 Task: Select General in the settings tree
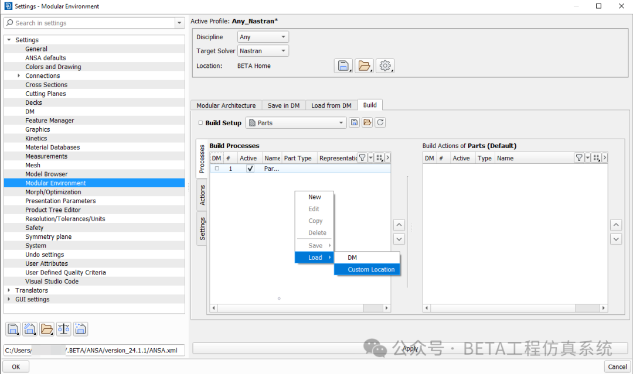pos(36,49)
